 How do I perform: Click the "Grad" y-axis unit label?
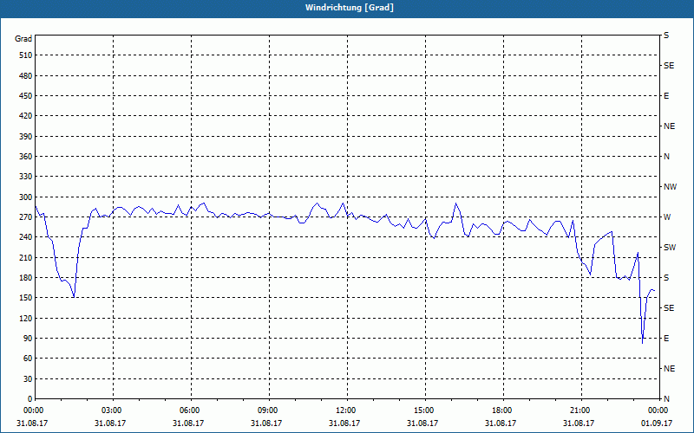point(23,39)
